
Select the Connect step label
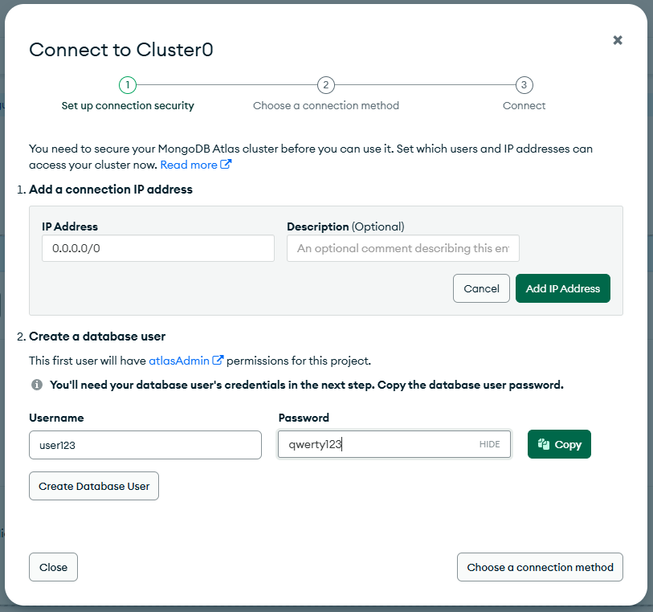[524, 106]
